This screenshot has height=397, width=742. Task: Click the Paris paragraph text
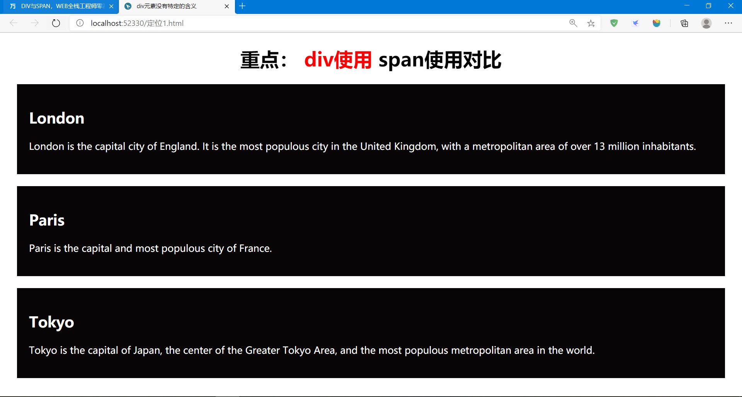pos(150,248)
